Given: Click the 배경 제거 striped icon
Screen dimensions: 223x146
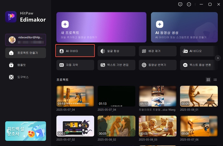Looking at the screenshot, I should click(x=144, y=51).
